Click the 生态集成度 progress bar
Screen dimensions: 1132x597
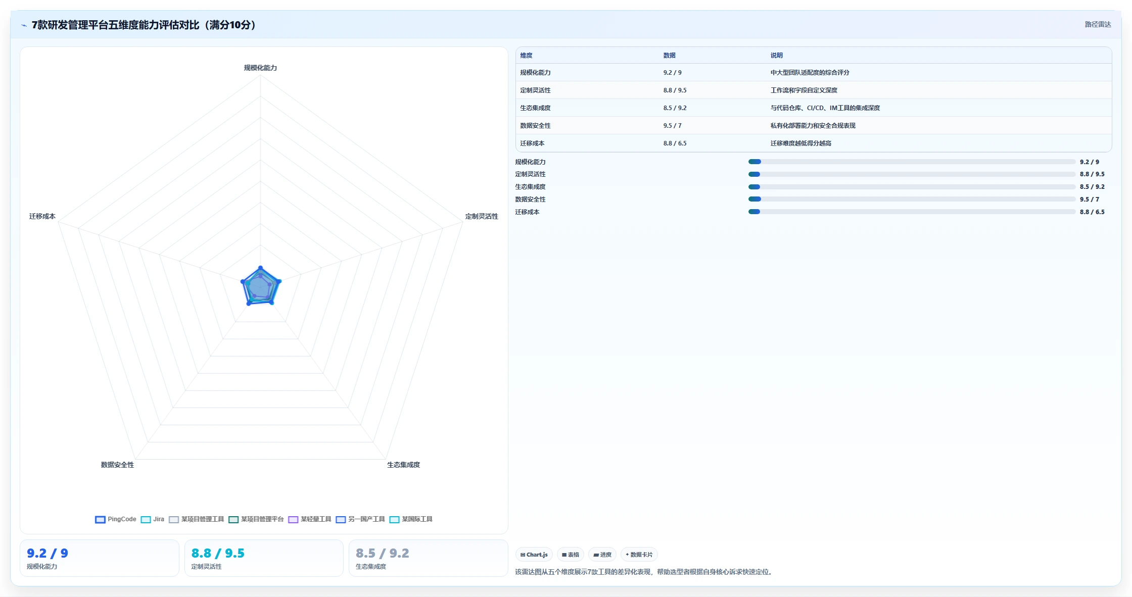tap(912, 187)
